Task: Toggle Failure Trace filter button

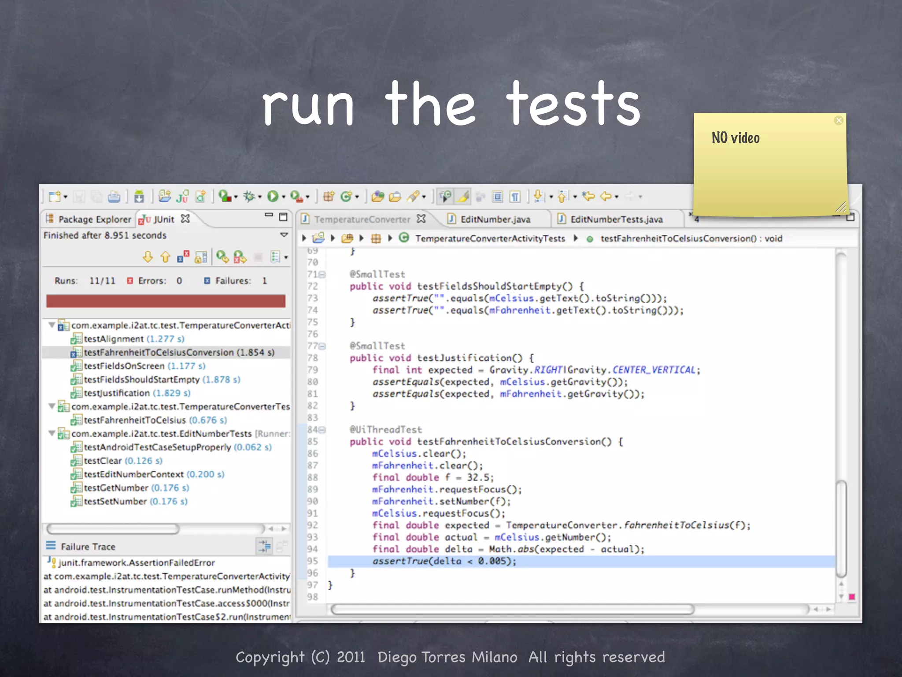Action: [265, 546]
